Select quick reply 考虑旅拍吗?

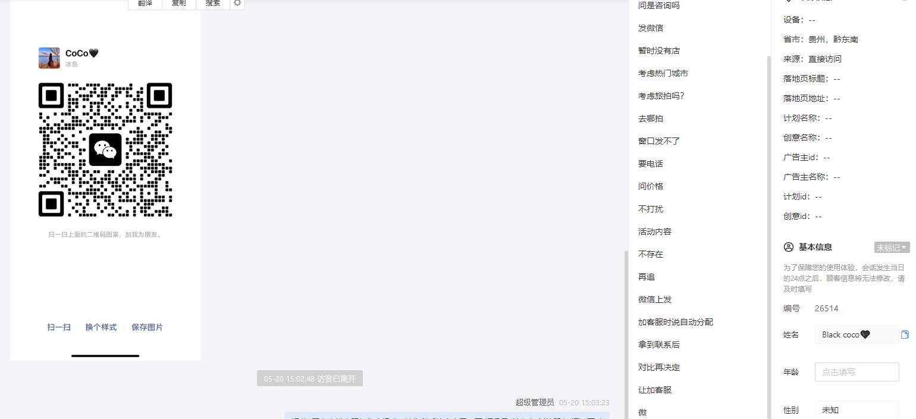661,96
